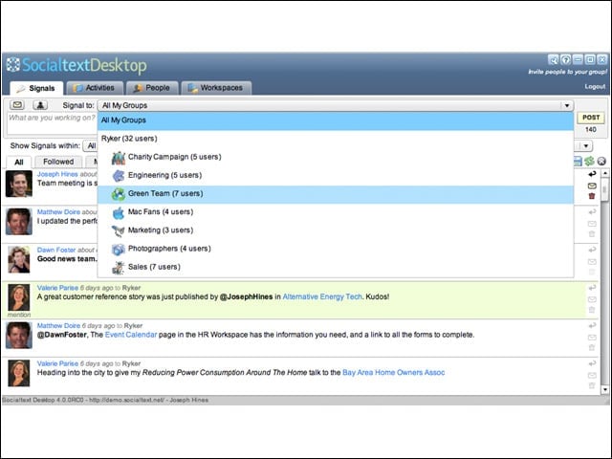Show the Followed signals filter tab

[58, 162]
